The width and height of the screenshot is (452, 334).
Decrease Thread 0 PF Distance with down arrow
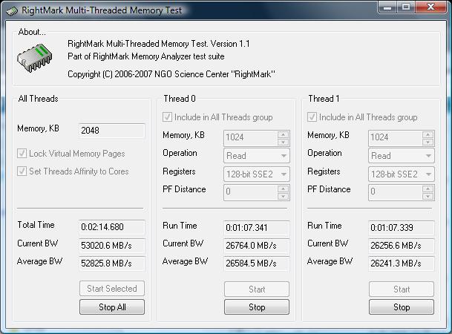point(283,197)
